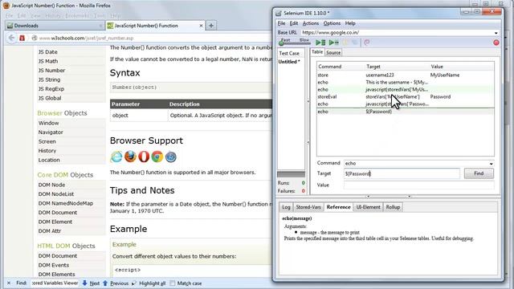
Task: Click the Opera browser support icon
Action: tap(144, 157)
